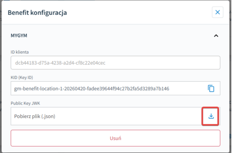Click empty space in Public Key JWK box

(x=127, y=116)
